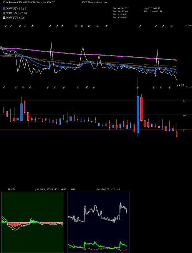Click the 'ADX' panel heading
Viewport: 192px width, 253px height.
click(x=73, y=189)
